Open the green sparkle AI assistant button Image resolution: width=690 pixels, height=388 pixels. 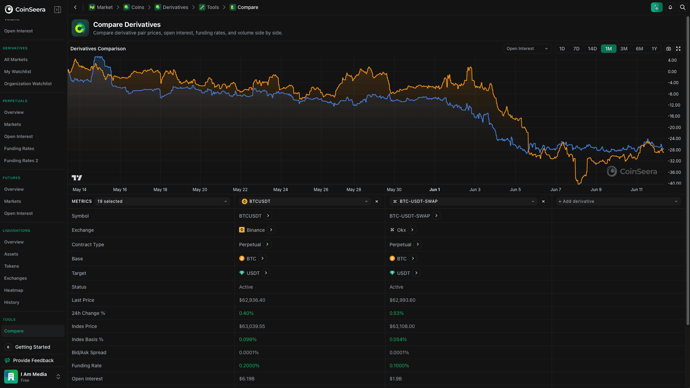tap(657, 7)
